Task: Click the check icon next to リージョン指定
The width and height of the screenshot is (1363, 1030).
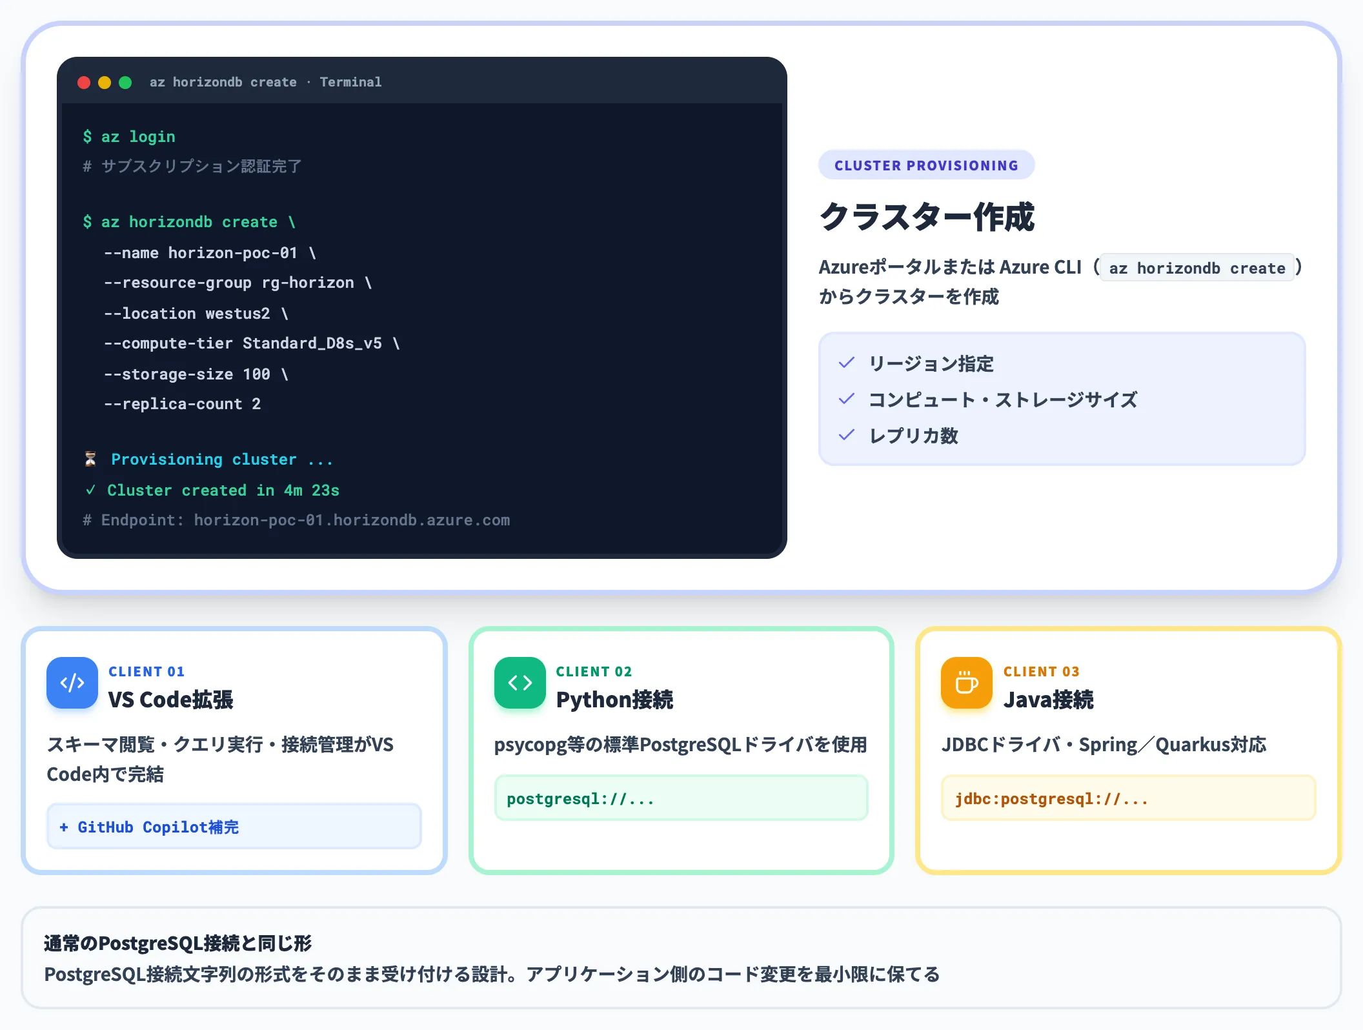Action: pos(846,363)
